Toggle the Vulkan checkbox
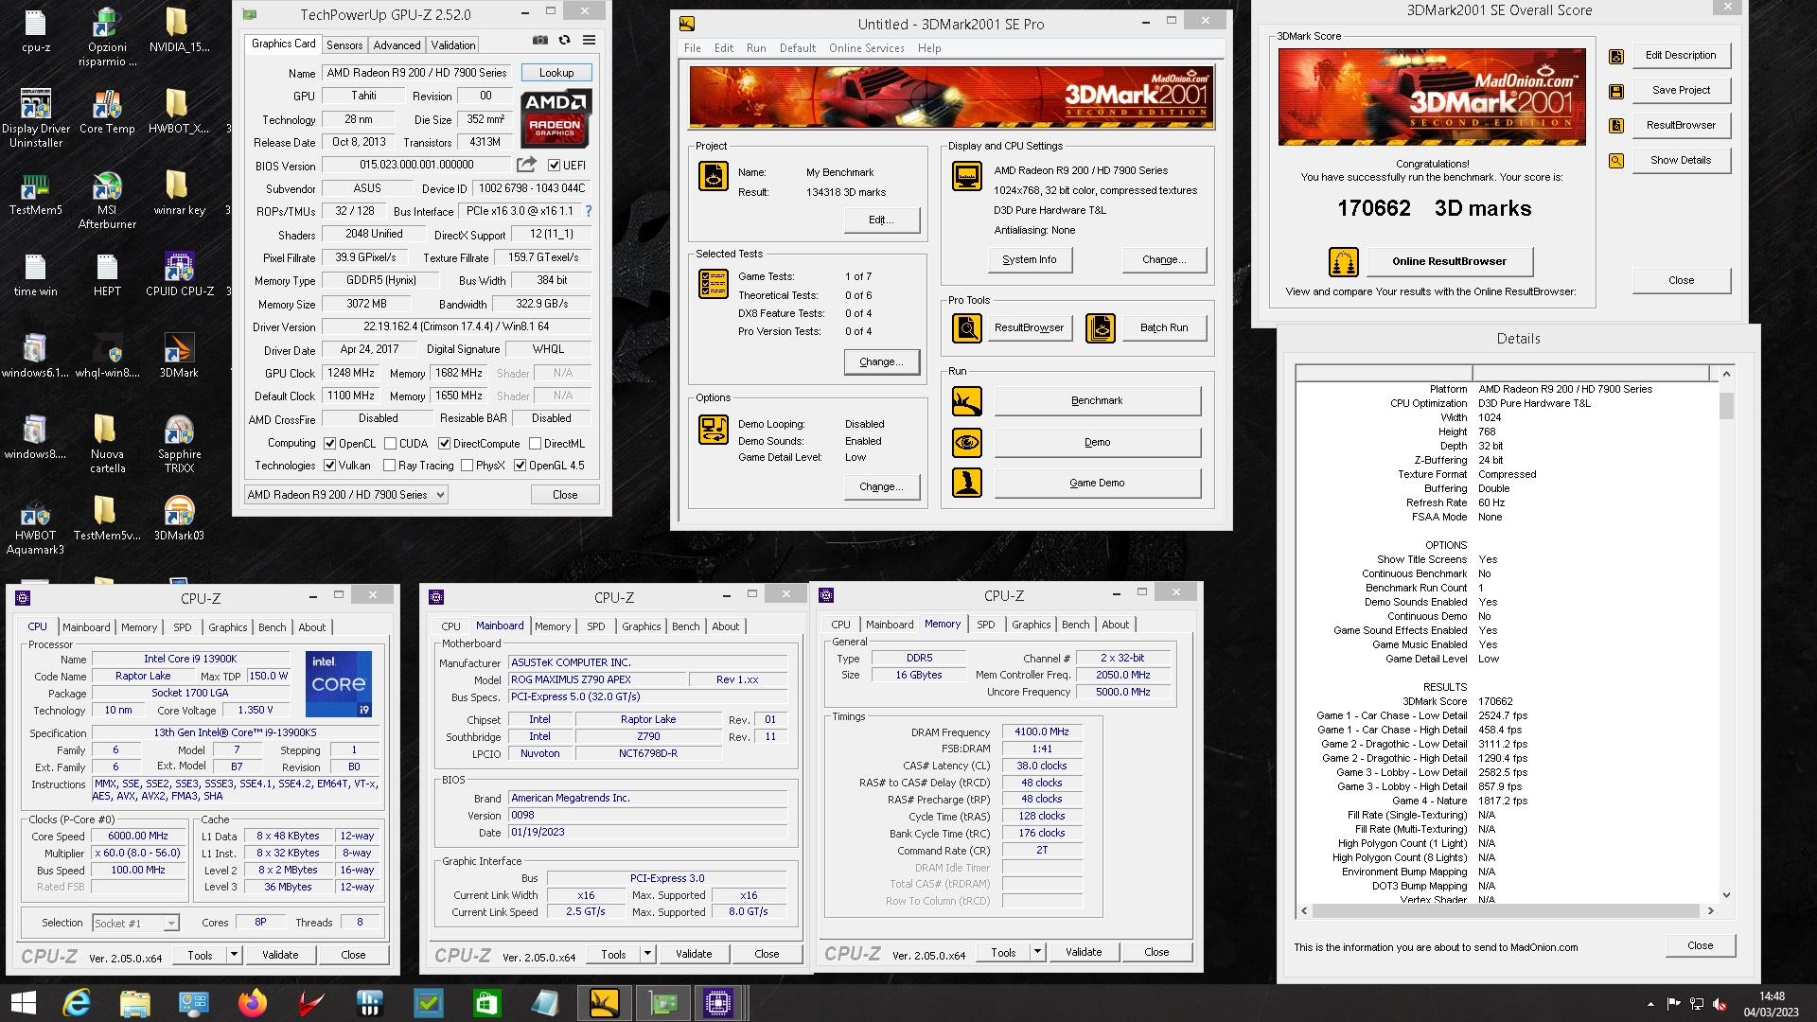The image size is (1817, 1022). (x=329, y=465)
